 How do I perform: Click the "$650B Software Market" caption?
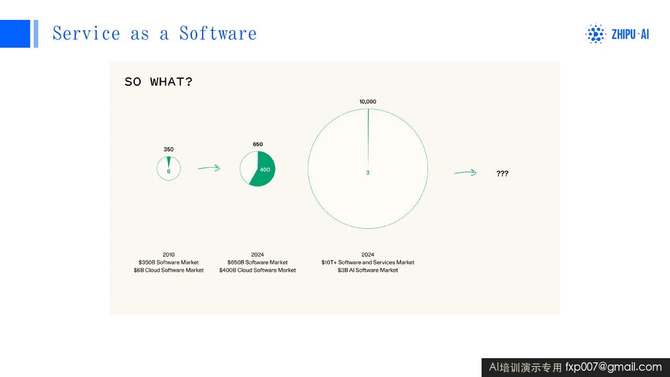(258, 262)
